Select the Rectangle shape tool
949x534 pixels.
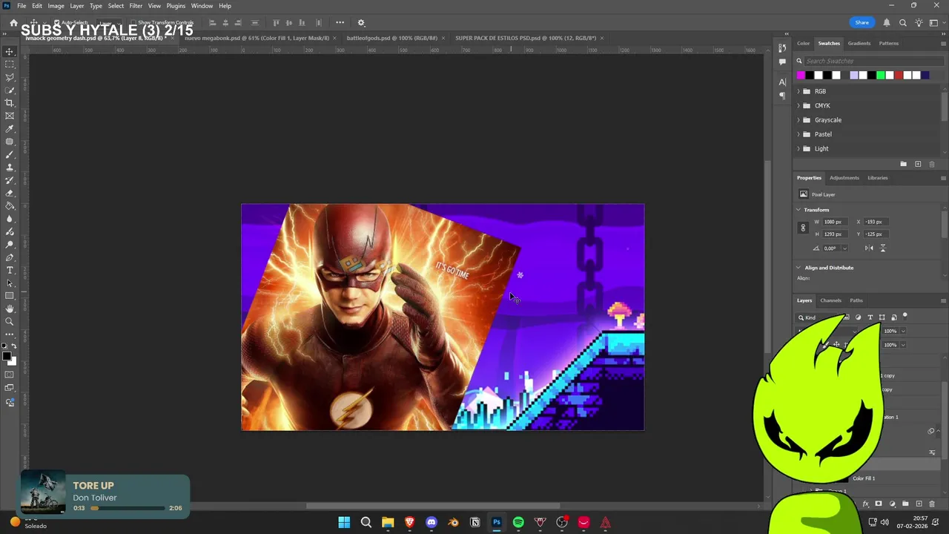(x=10, y=296)
